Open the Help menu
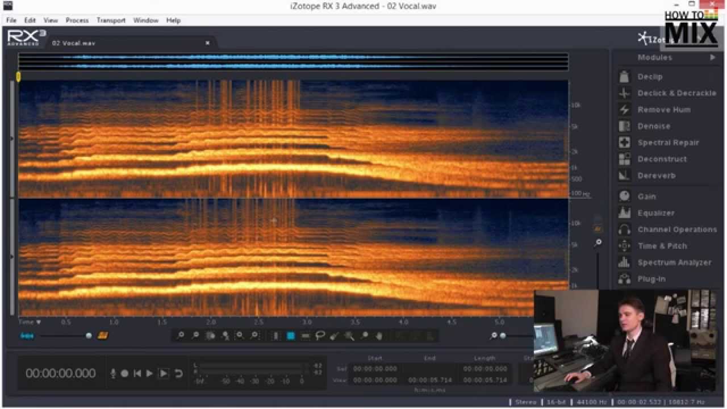The height and width of the screenshot is (409, 727). (173, 20)
